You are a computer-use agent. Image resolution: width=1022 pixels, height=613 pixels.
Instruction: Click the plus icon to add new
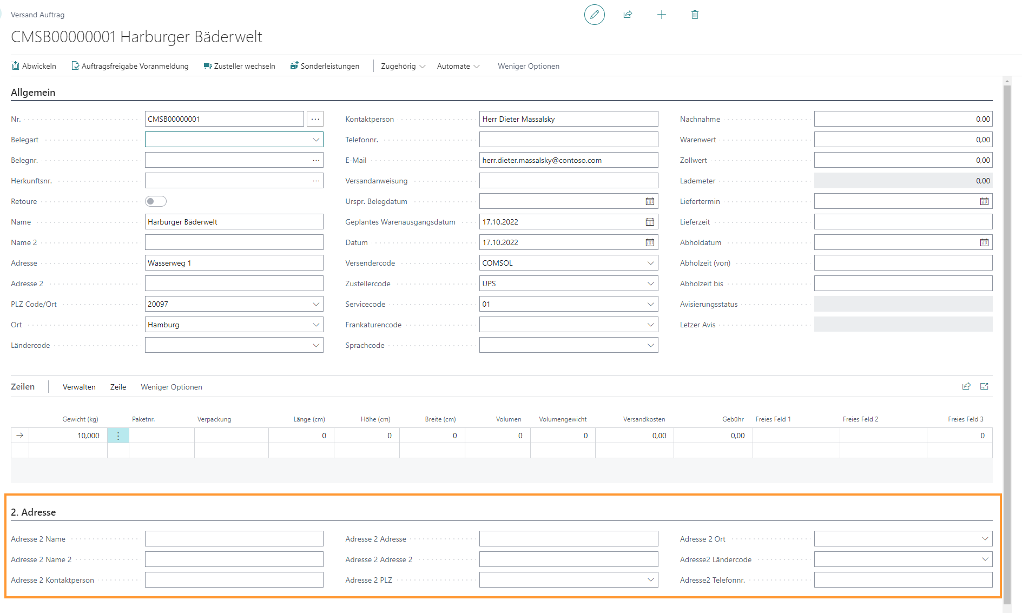[661, 15]
